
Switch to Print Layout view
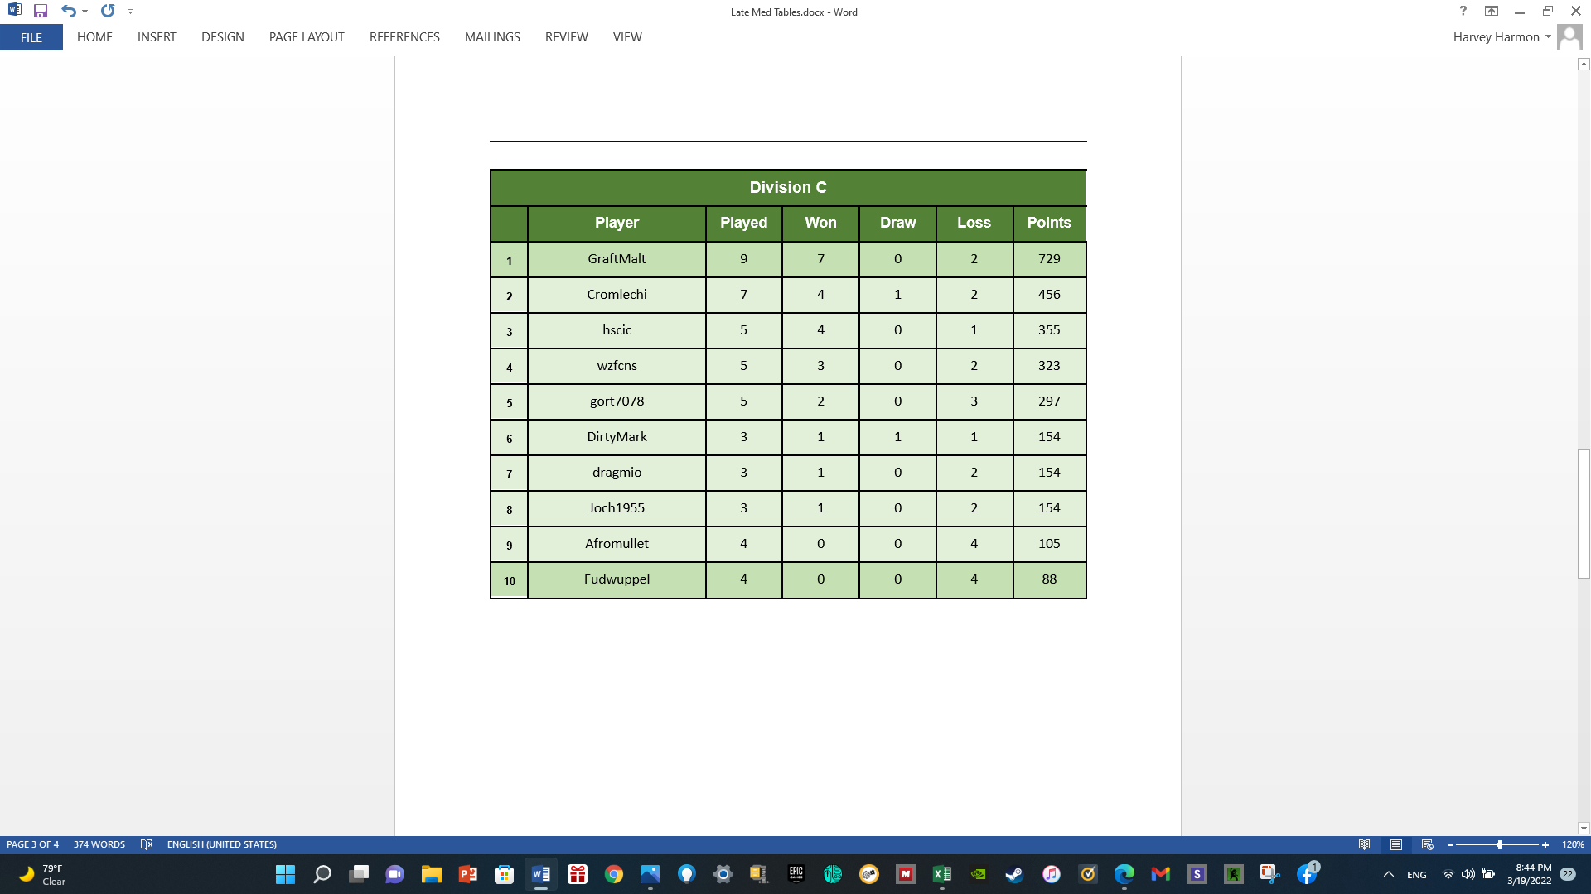click(1396, 844)
